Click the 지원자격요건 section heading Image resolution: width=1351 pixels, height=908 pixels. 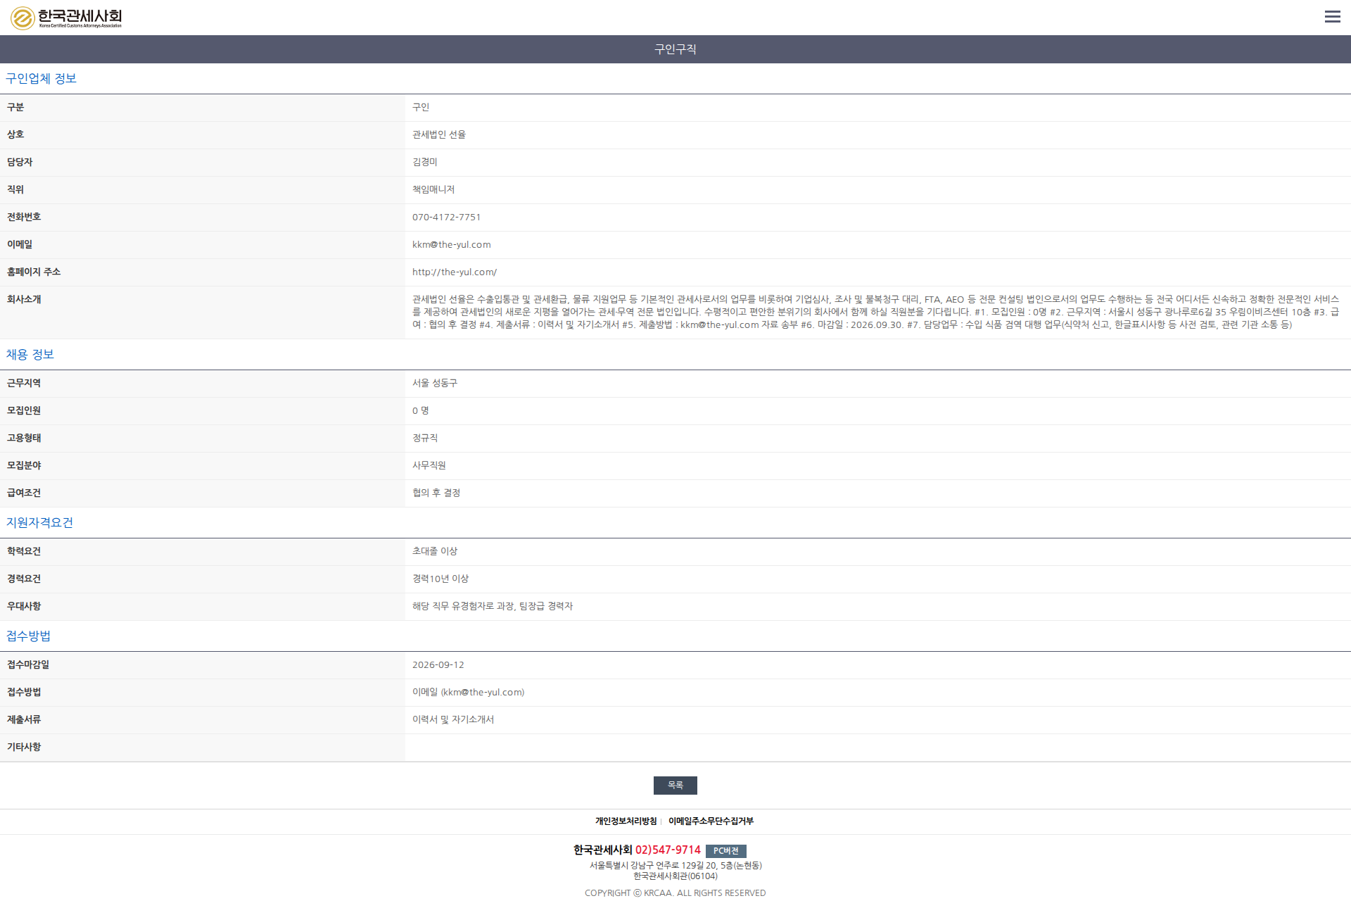coord(40,523)
